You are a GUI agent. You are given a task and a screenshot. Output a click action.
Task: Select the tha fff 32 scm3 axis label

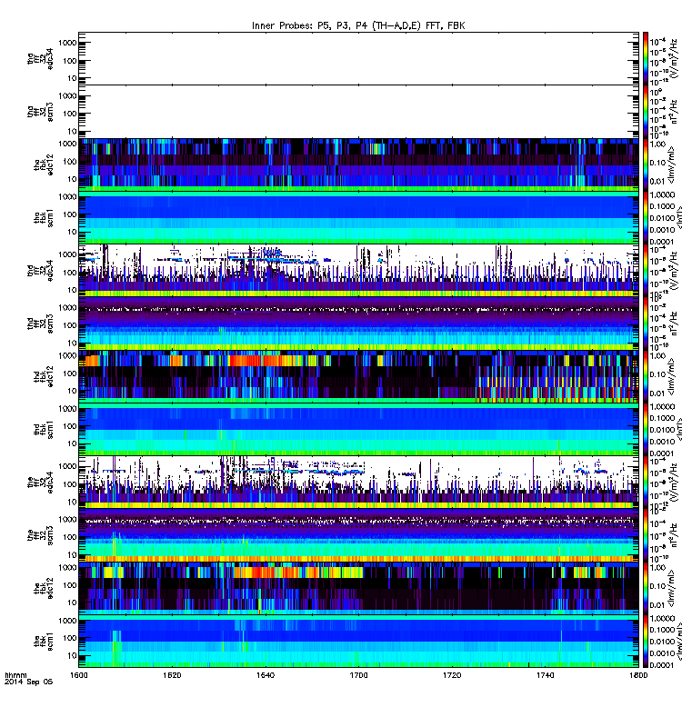pos(40,112)
